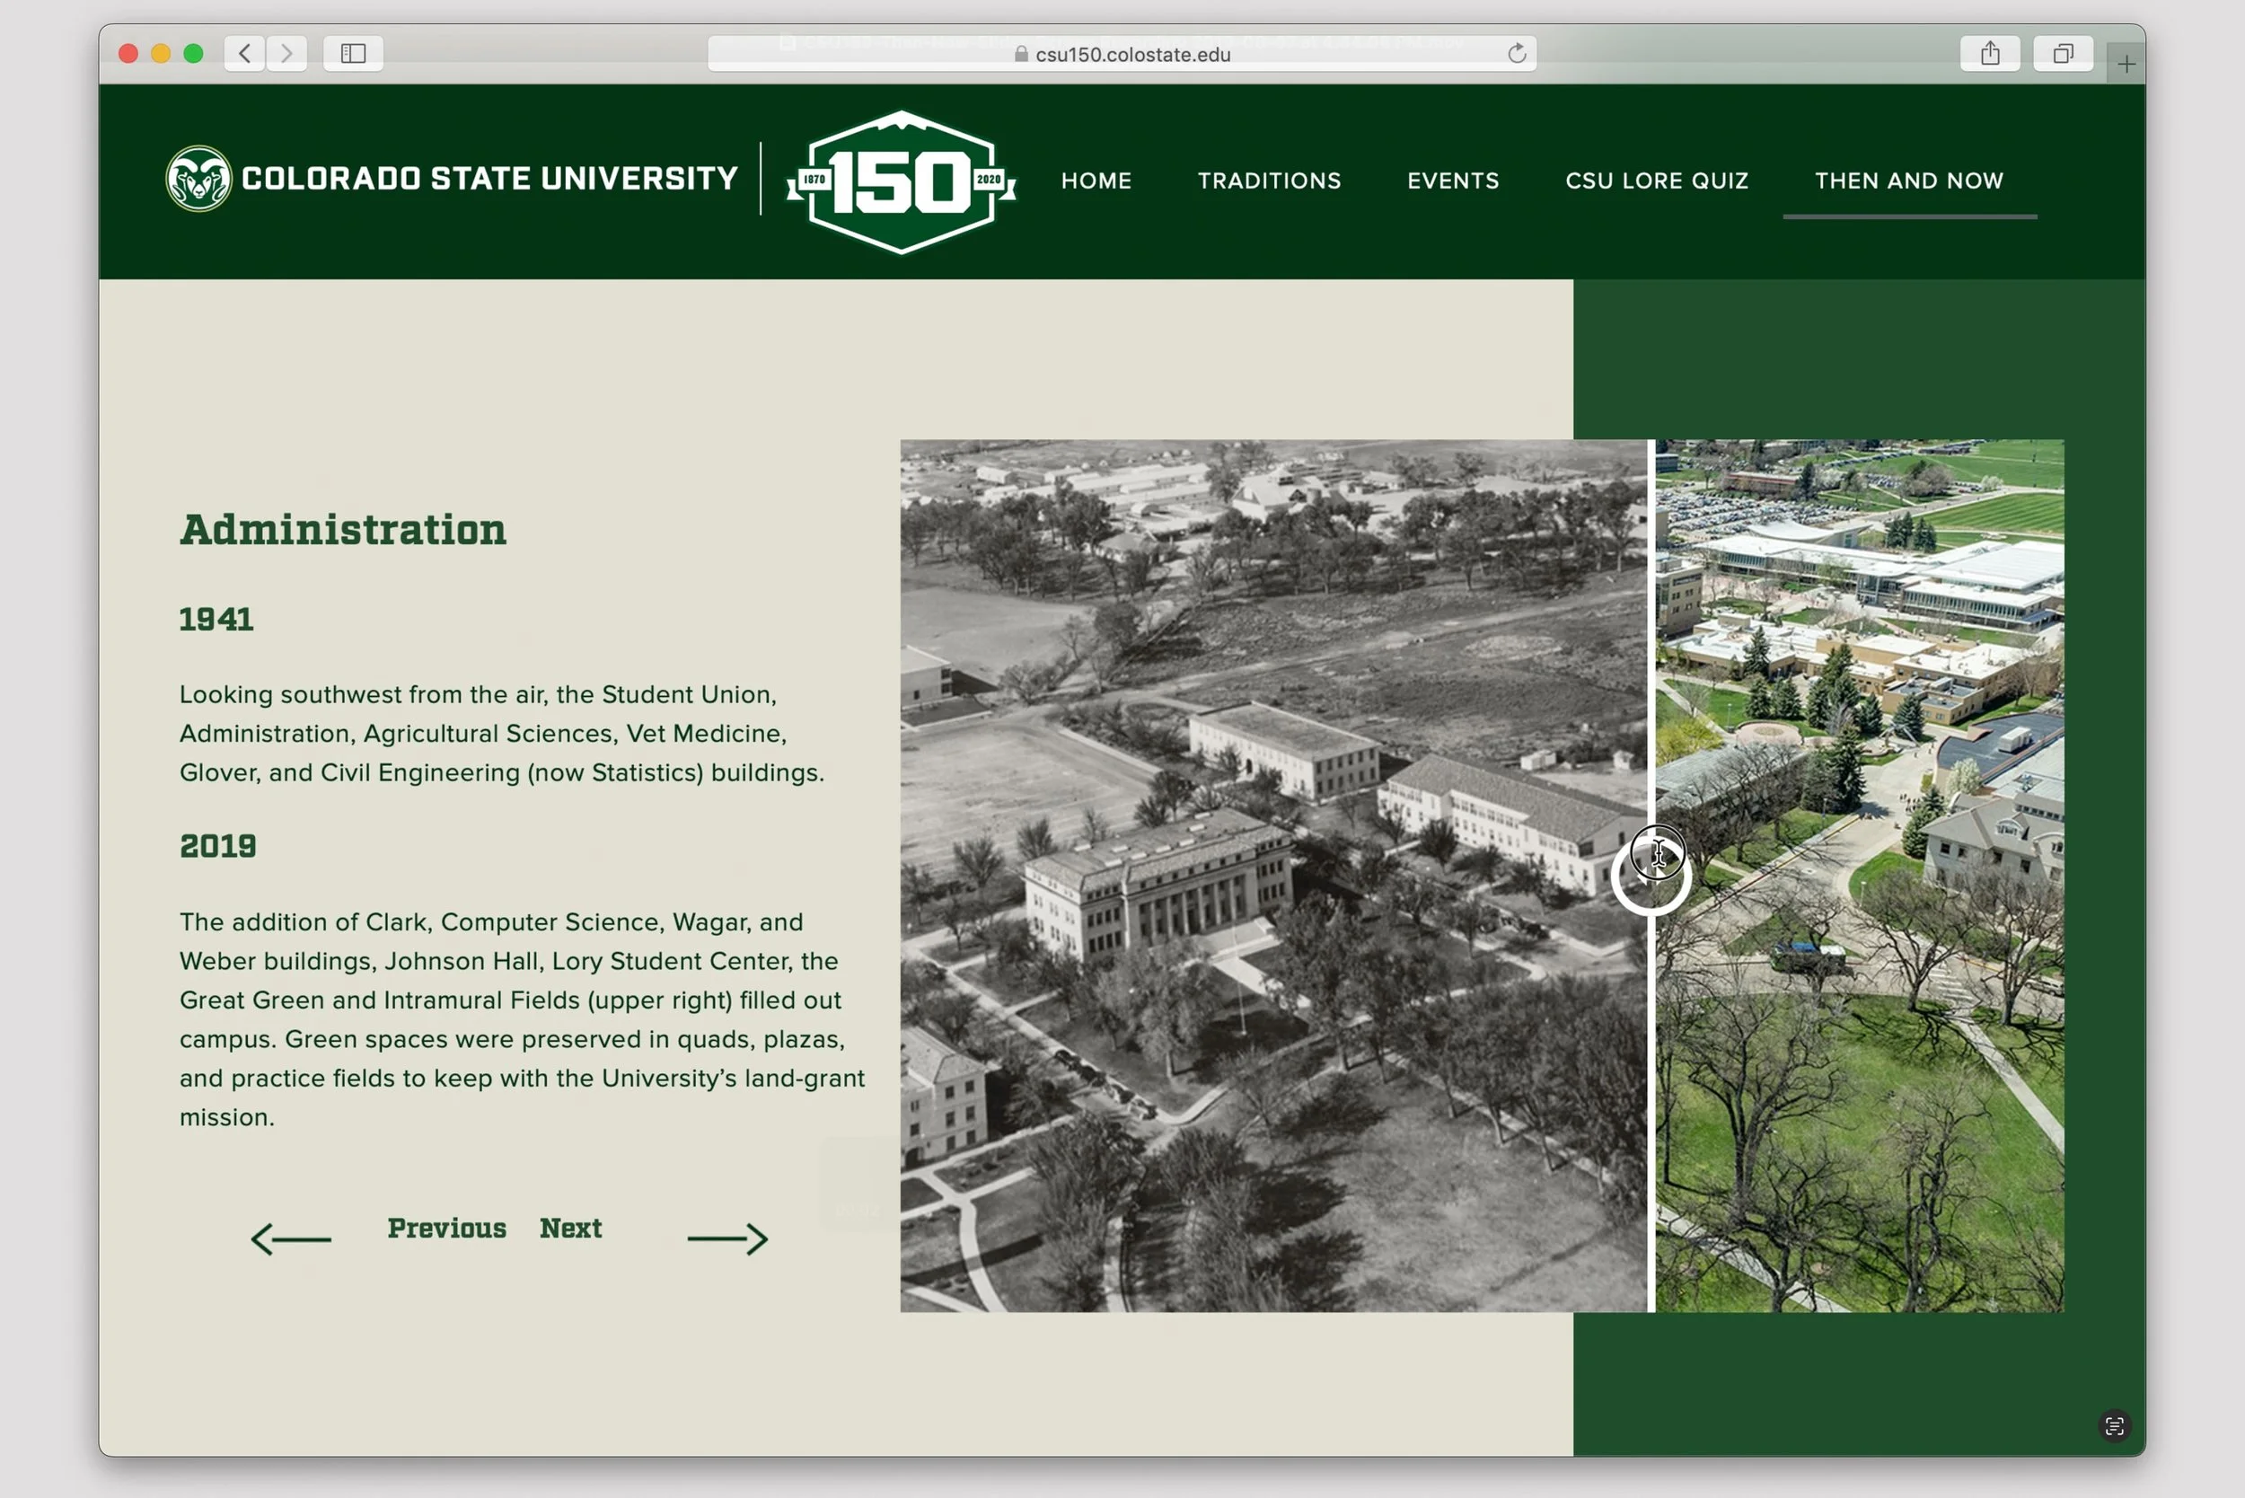Click the image comparison slider handle
The image size is (2245, 1498).
pos(1651,875)
